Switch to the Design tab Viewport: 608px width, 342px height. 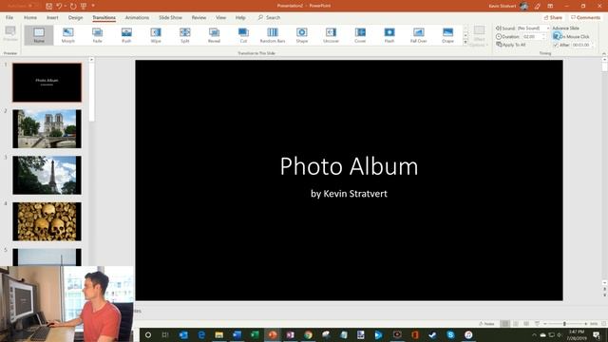(x=76, y=18)
